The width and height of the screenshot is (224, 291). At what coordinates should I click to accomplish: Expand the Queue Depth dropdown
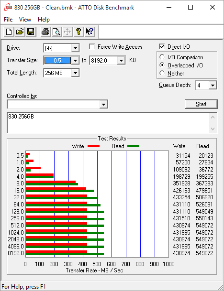click(213, 86)
